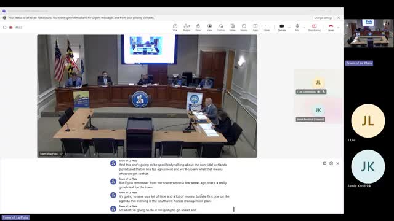The width and height of the screenshot is (394, 221).
Task: Click the meeting timer text
Action: click(x=18, y=28)
